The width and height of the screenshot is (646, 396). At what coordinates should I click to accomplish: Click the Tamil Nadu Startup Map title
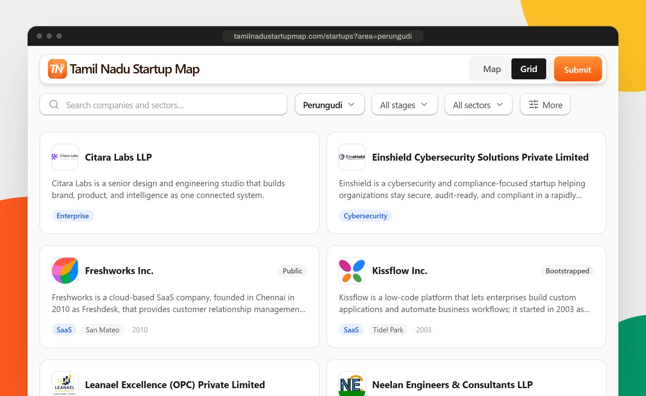click(135, 69)
